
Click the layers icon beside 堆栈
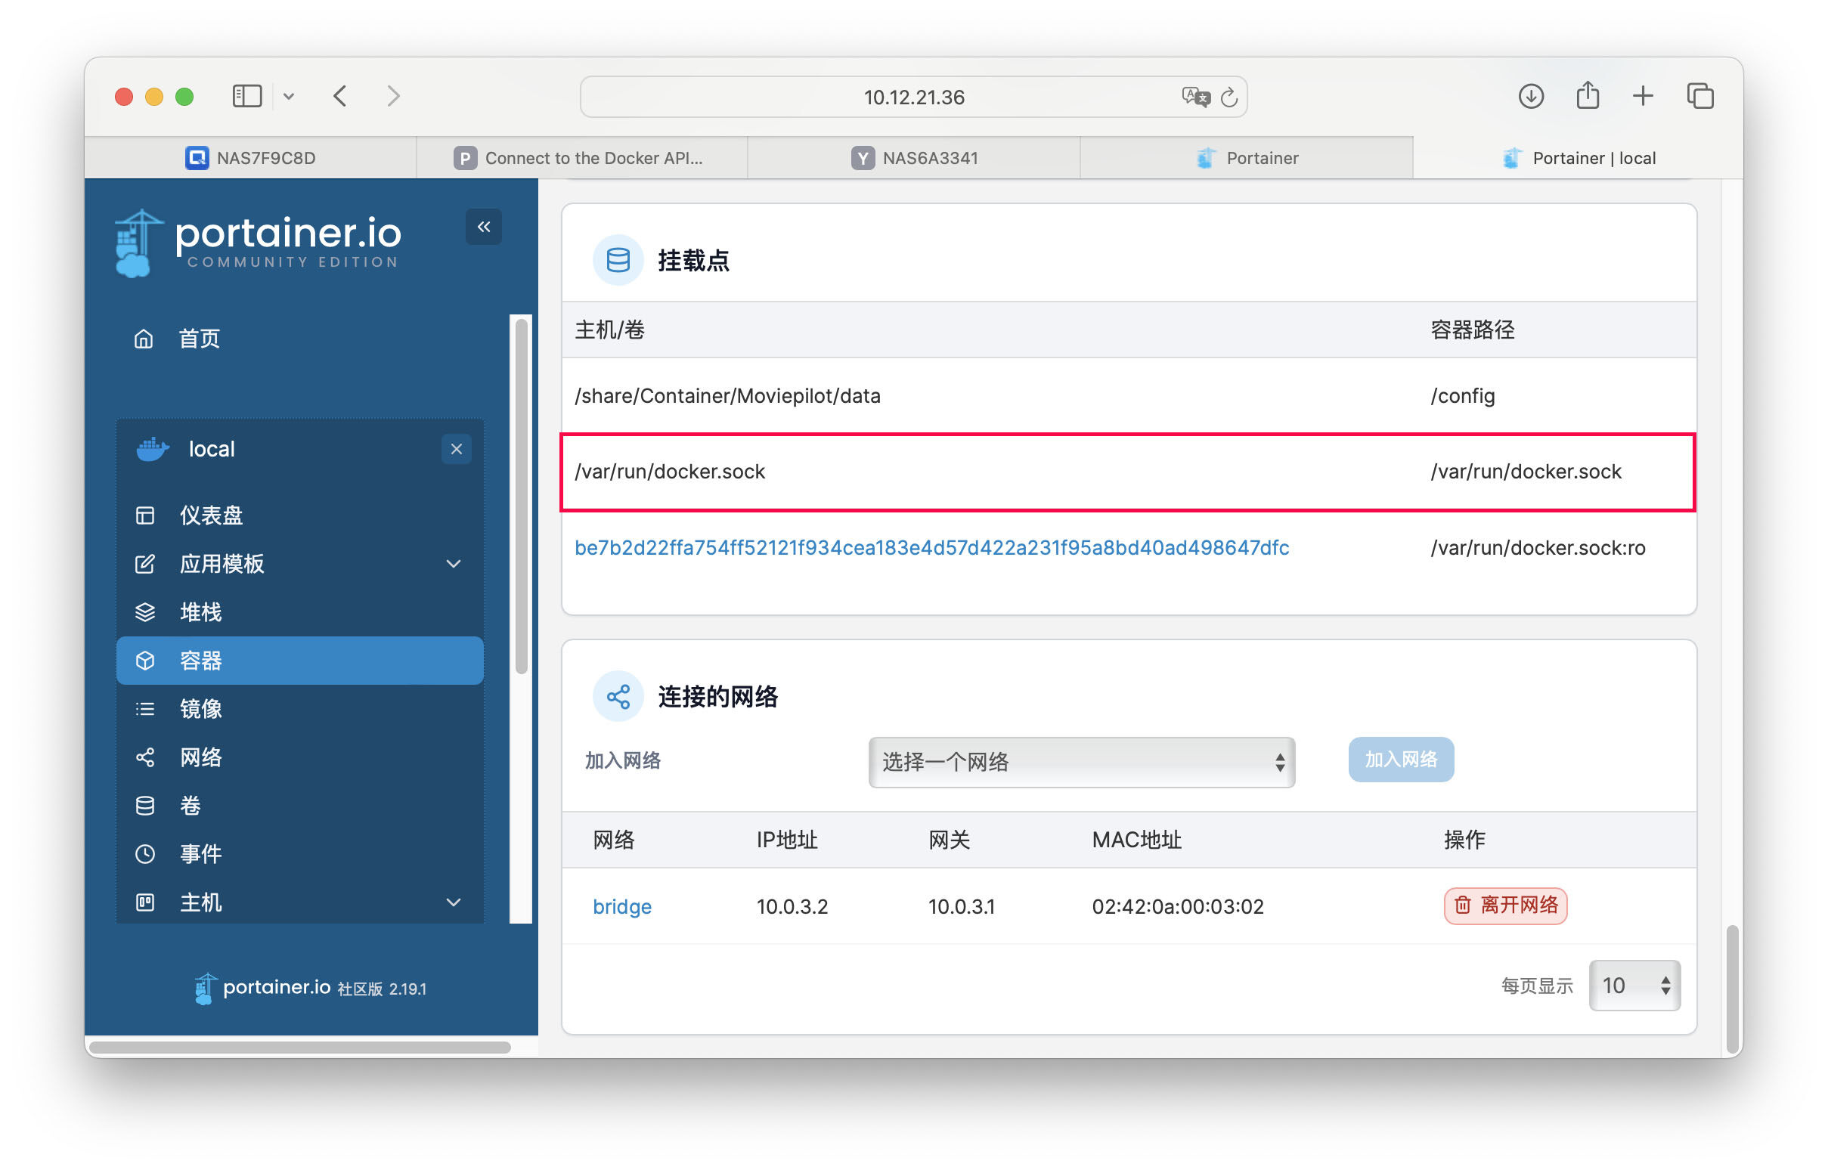pos(144,611)
